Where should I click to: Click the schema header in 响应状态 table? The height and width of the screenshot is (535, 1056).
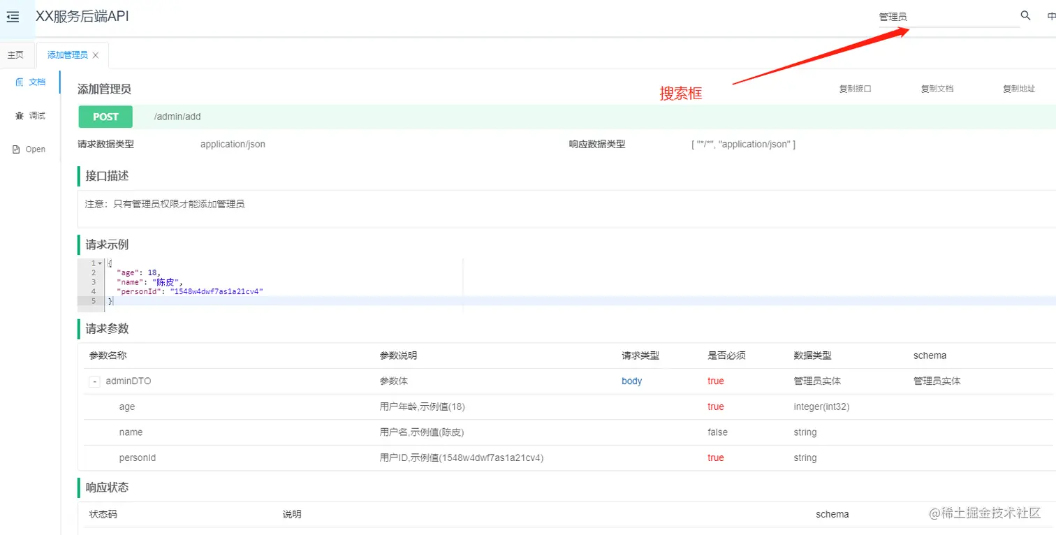click(x=833, y=514)
